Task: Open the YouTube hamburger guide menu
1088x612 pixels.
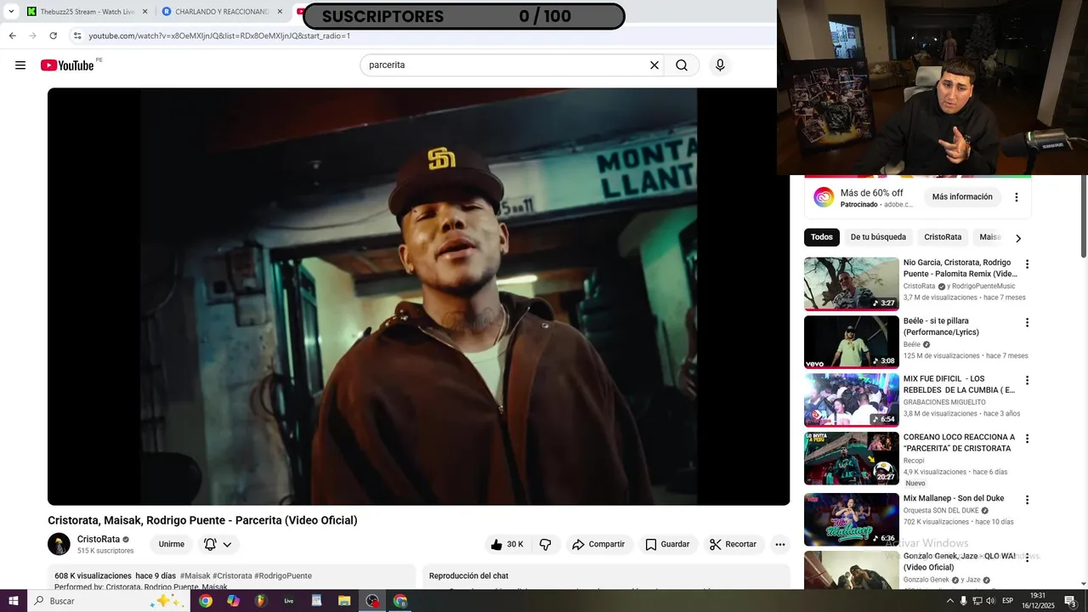Action: (x=20, y=65)
